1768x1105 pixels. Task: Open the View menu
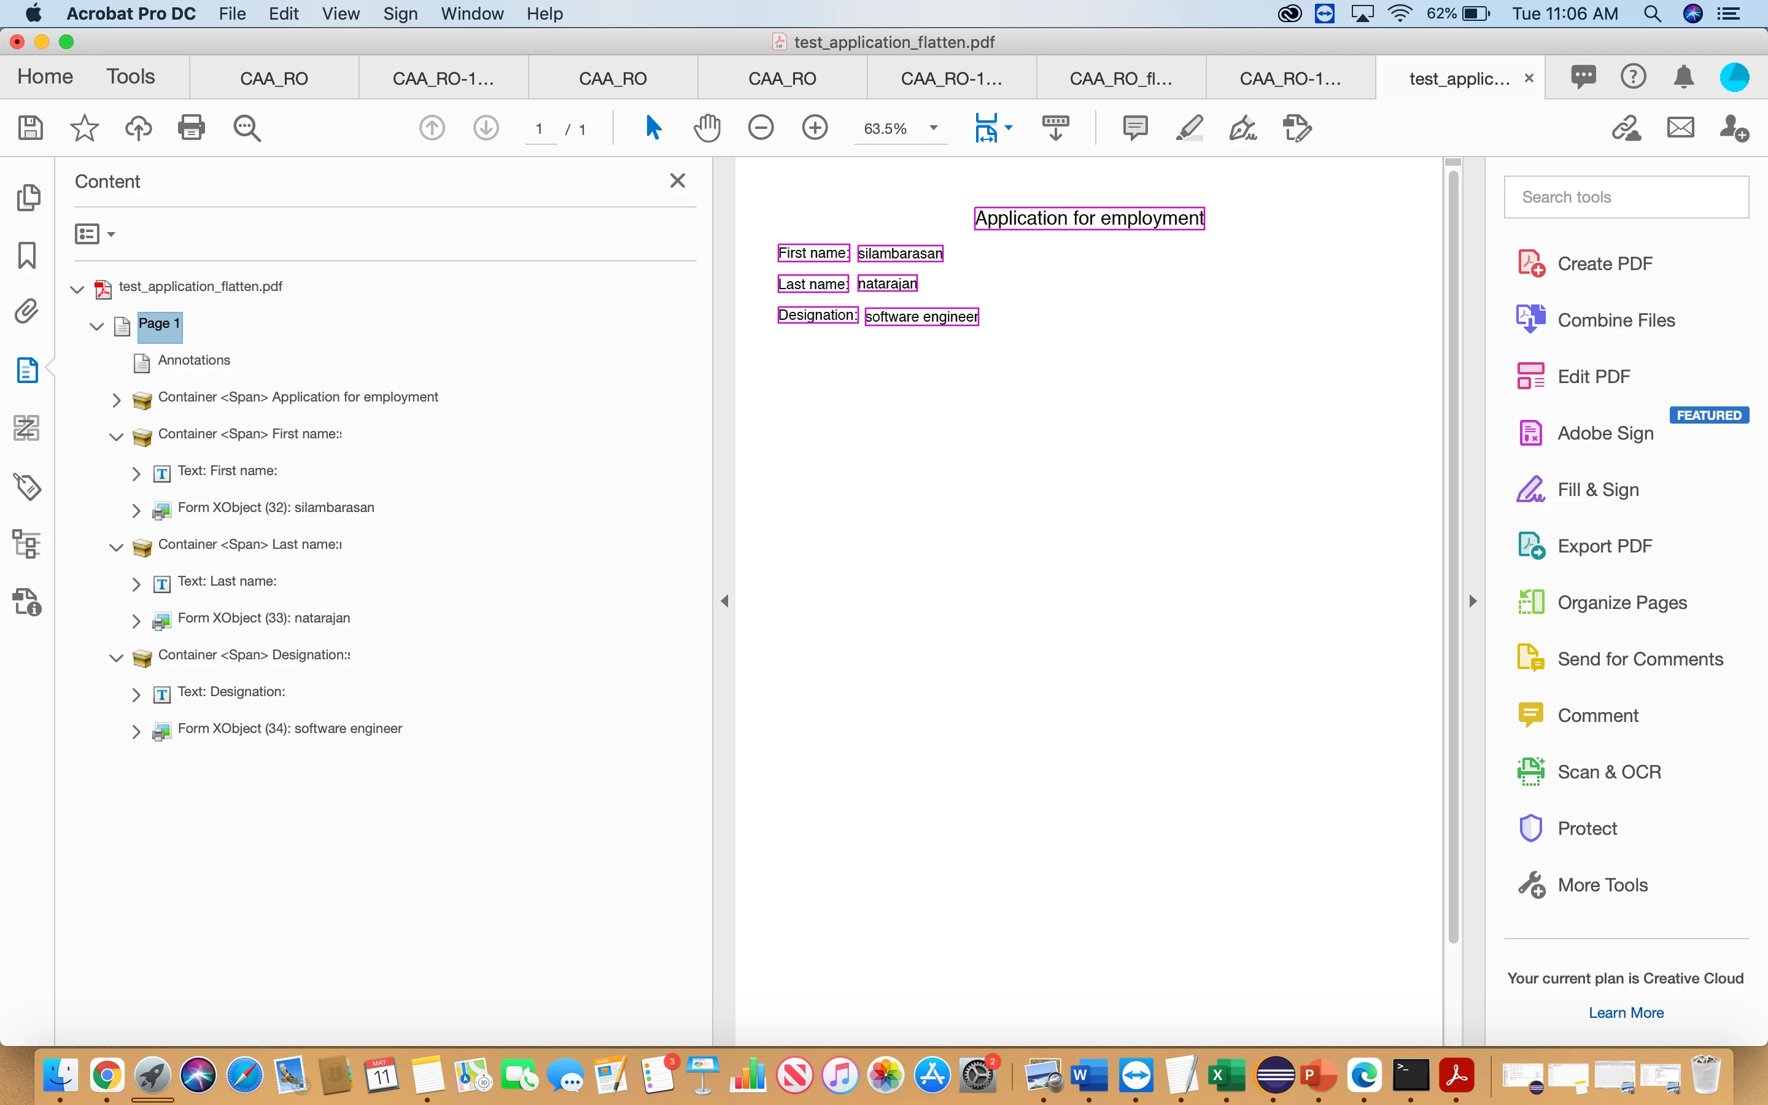(341, 14)
